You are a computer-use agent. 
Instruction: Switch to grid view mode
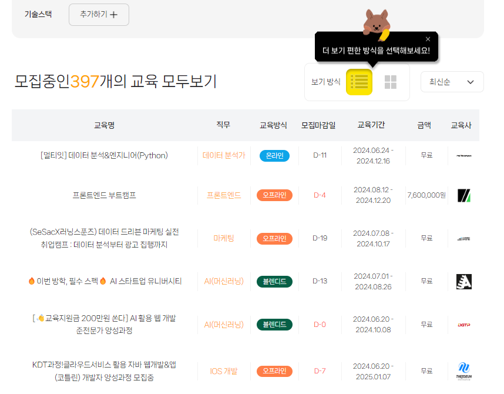click(x=390, y=82)
